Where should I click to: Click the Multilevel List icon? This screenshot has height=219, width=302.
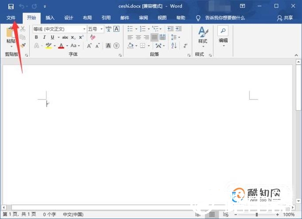click(155, 29)
